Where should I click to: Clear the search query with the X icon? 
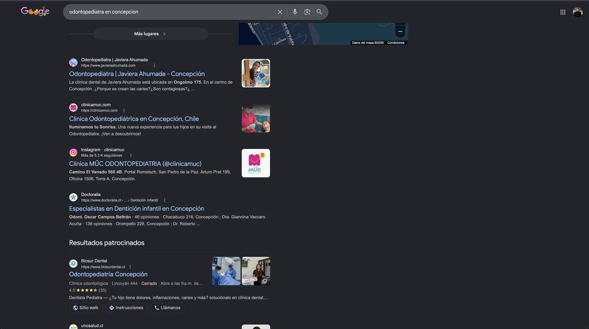coord(280,12)
